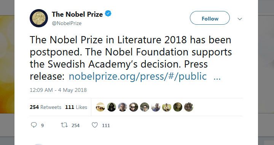Image resolution: width=274 pixels, height=145 pixels.
Task: Click the blue verified badge
Action: [x=108, y=14]
